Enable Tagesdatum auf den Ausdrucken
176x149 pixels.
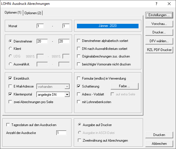coord(8,125)
